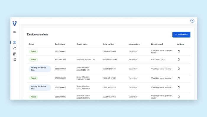Click the Device name column header
The height and width of the screenshot is (117, 207).
pos(82,44)
